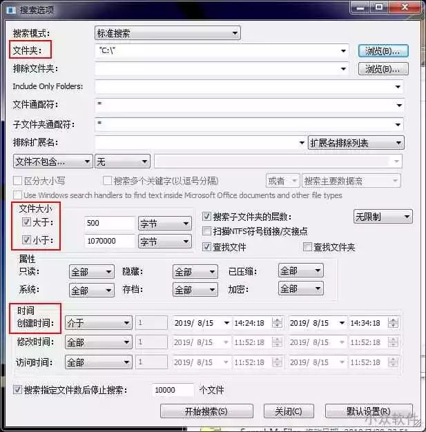Screen dimensions: 426x432
Task: Toggle Use Windows search handlers checkbox
Action: (x=18, y=195)
